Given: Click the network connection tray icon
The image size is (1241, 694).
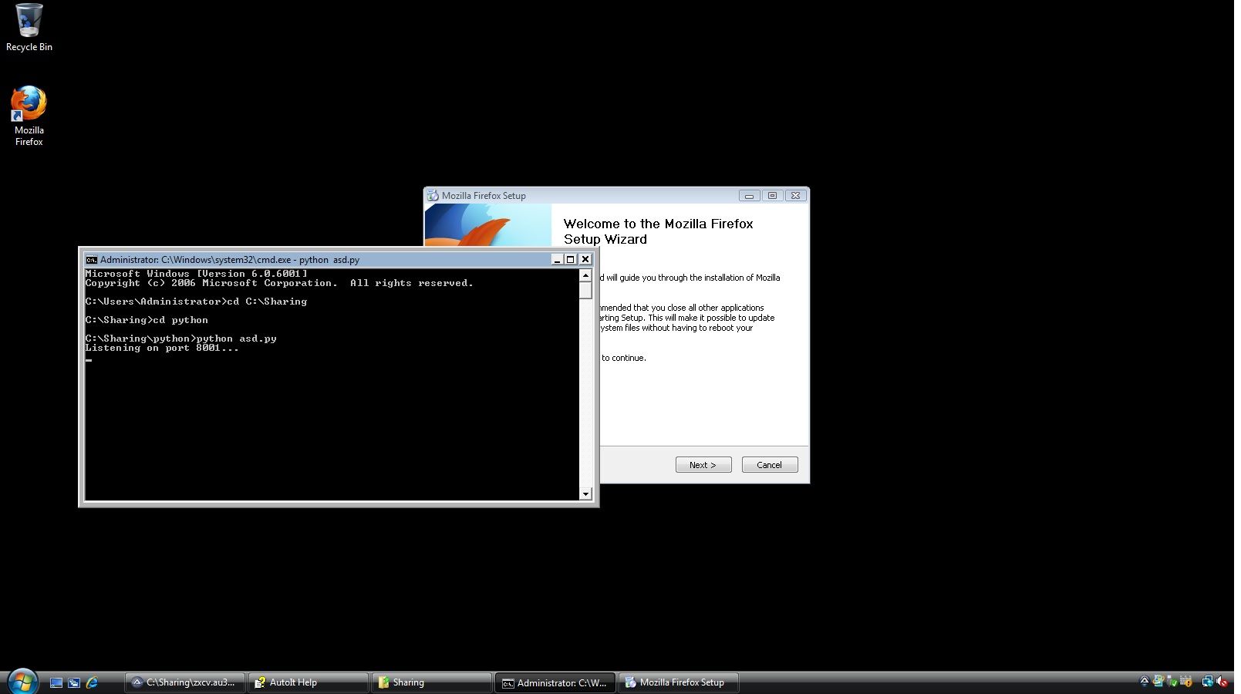Looking at the screenshot, I should (x=1207, y=682).
